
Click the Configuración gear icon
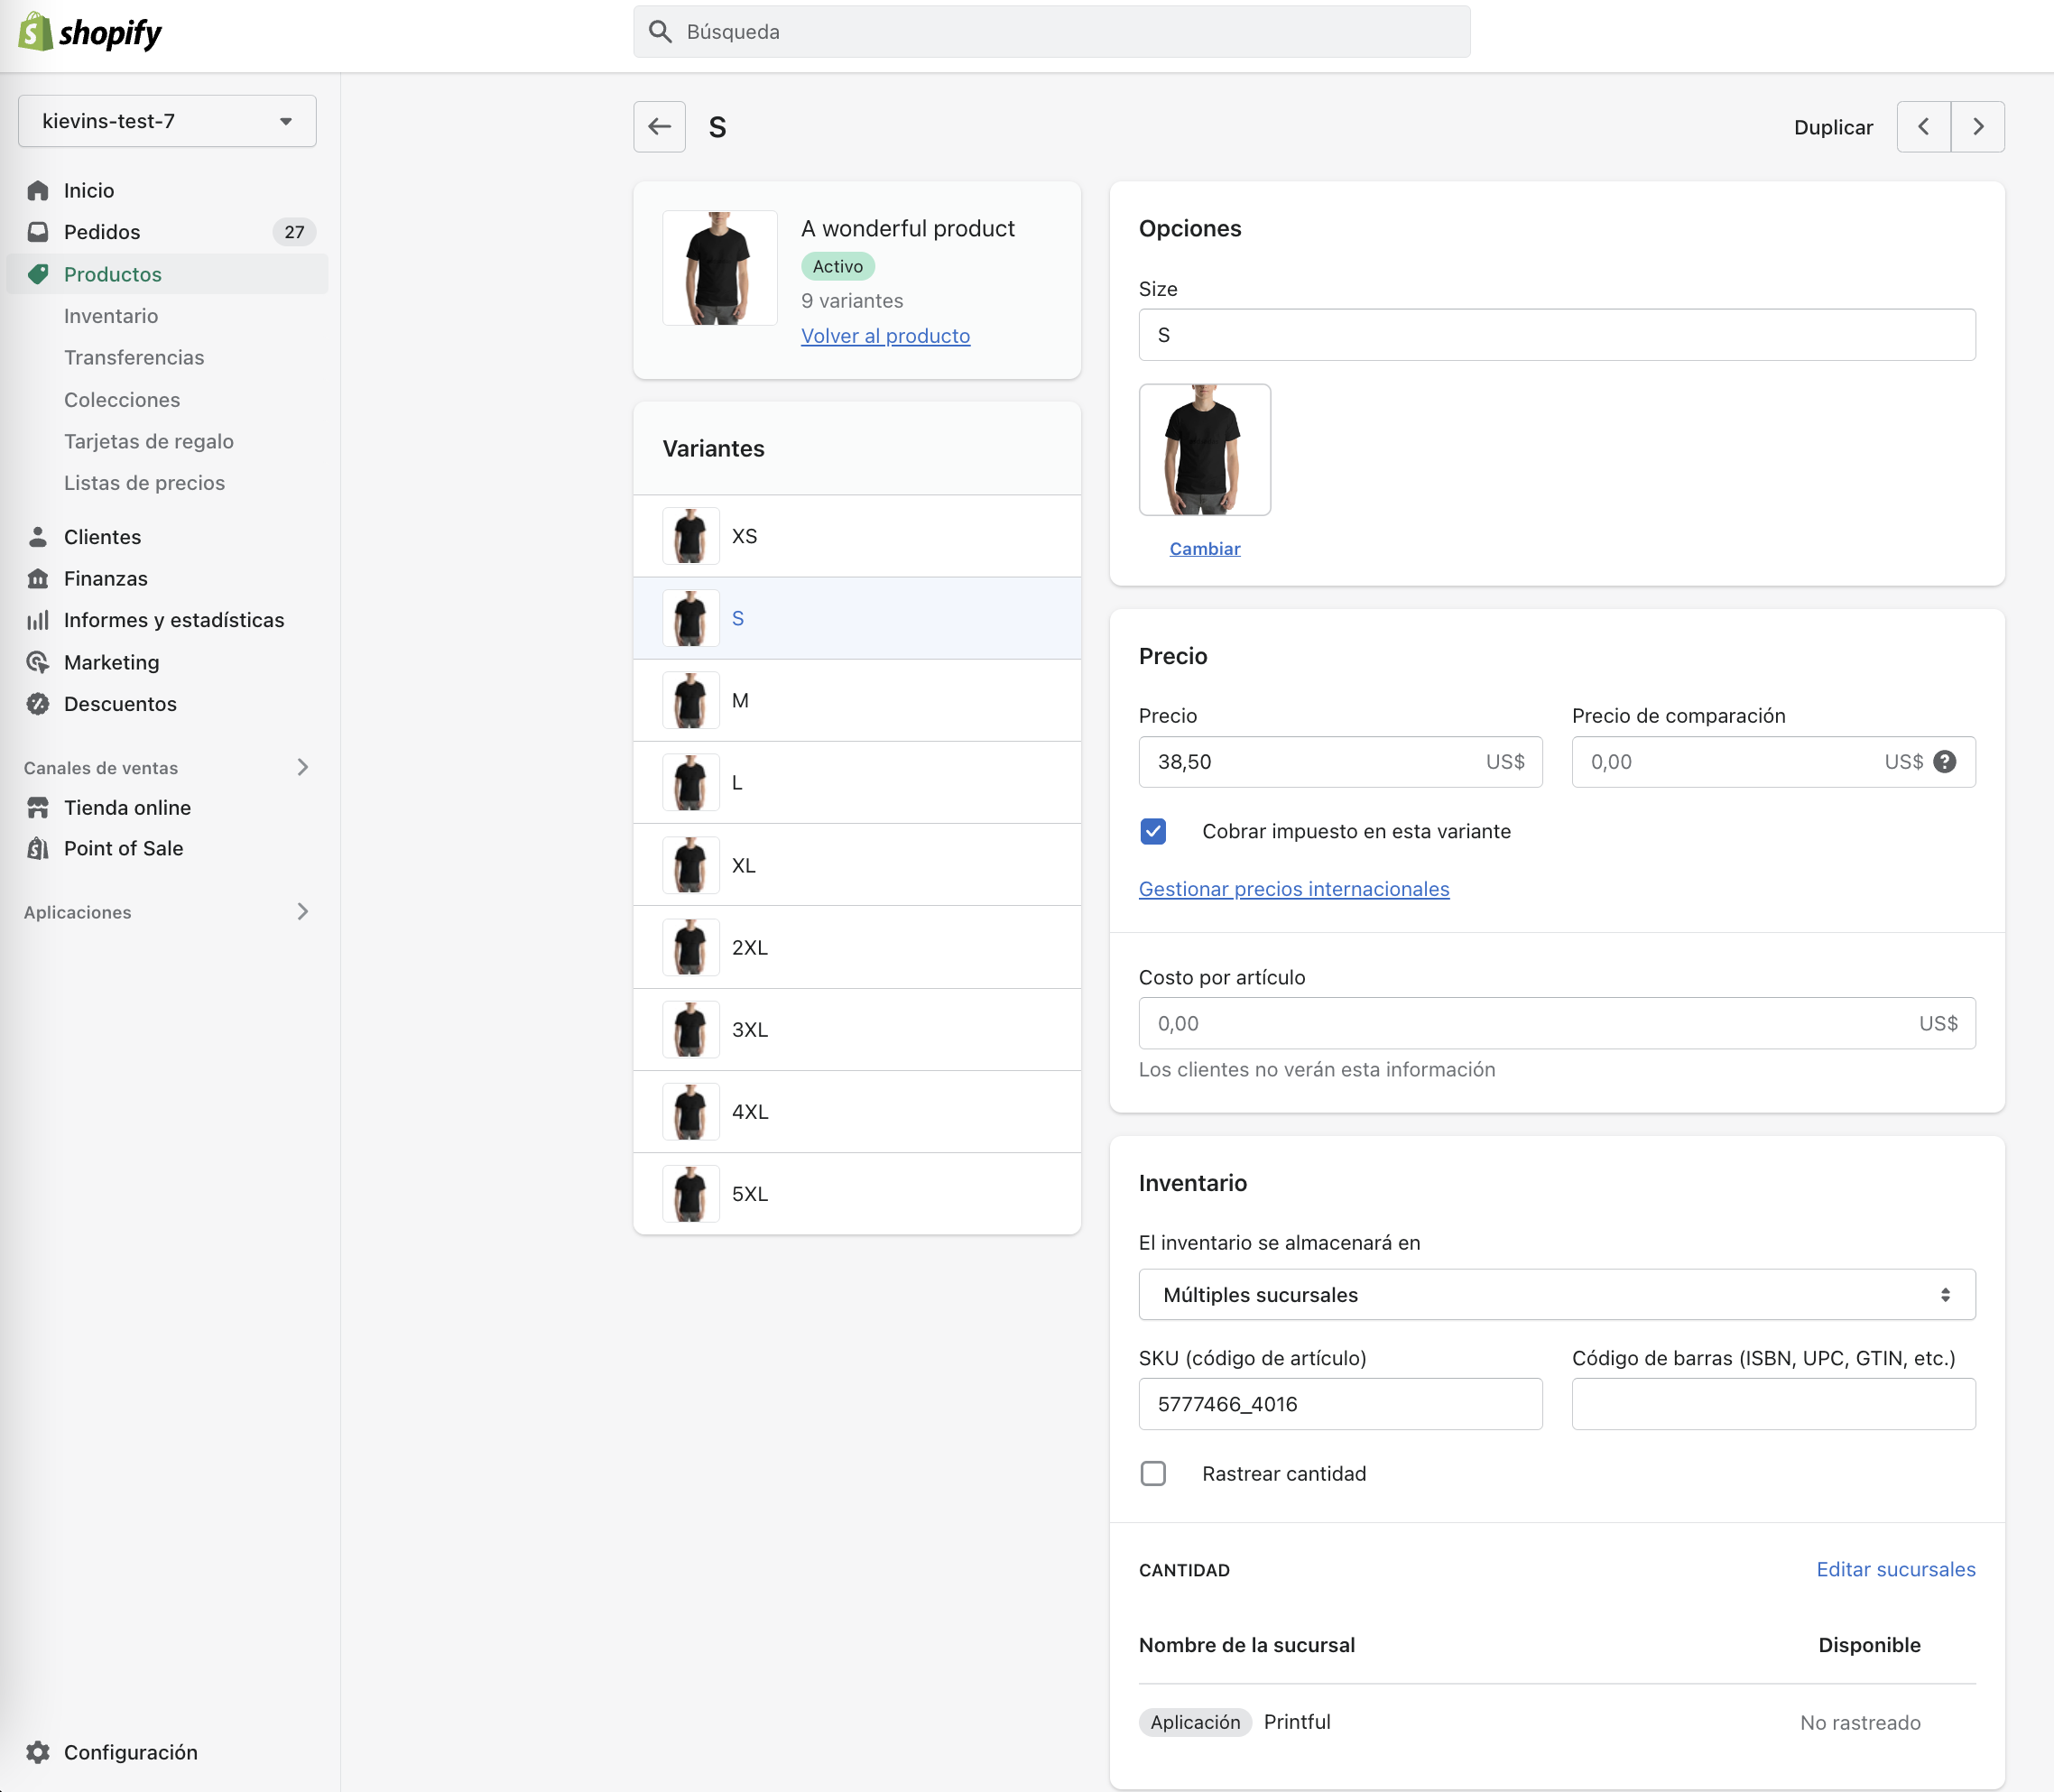click(x=39, y=1749)
